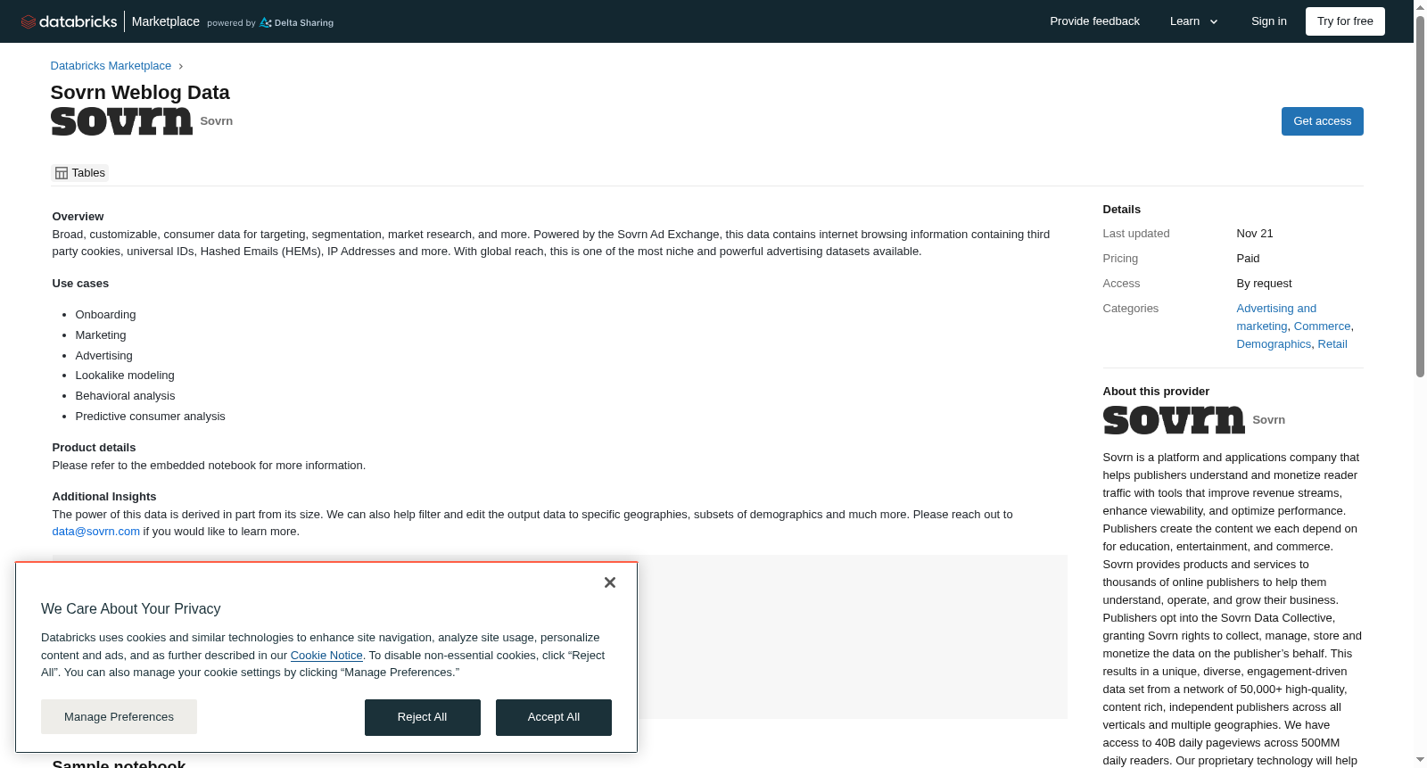Viewport: 1427px width, 768px height.
Task: Click the Details heading
Action: [1121, 210]
